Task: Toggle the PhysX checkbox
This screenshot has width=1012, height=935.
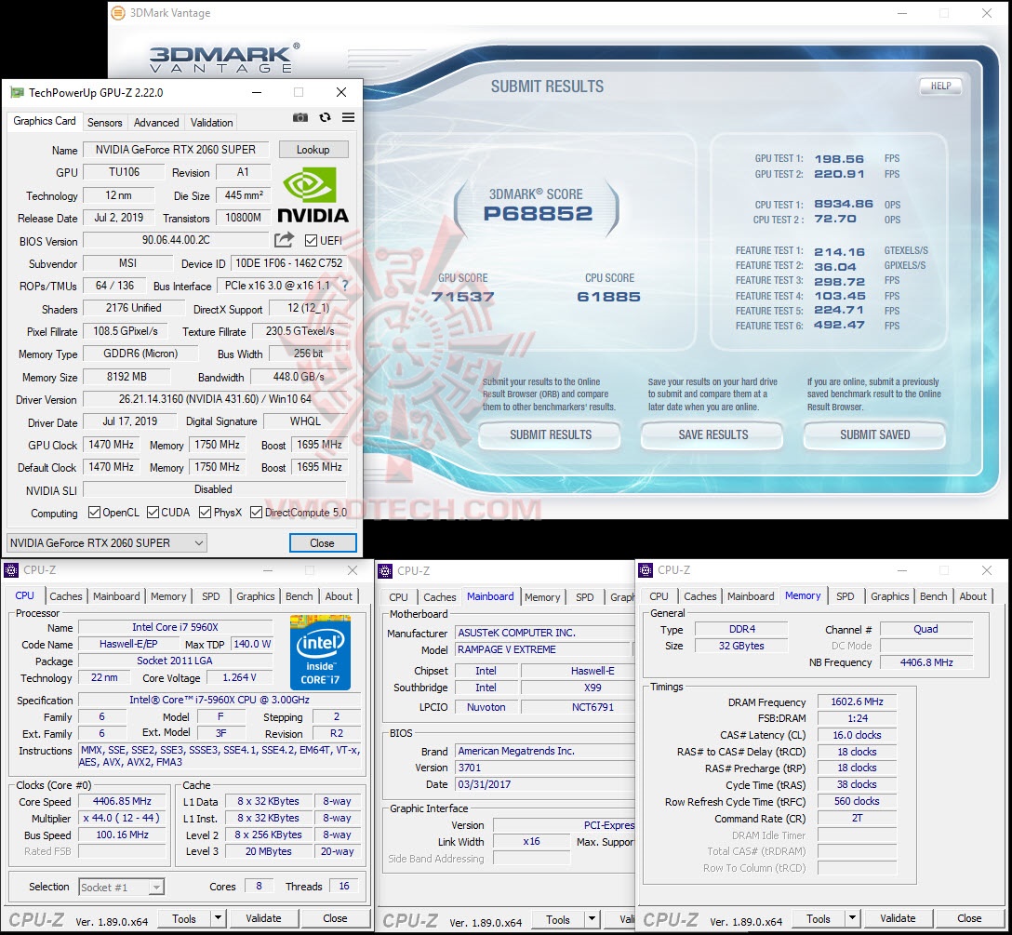Action: click(x=206, y=512)
